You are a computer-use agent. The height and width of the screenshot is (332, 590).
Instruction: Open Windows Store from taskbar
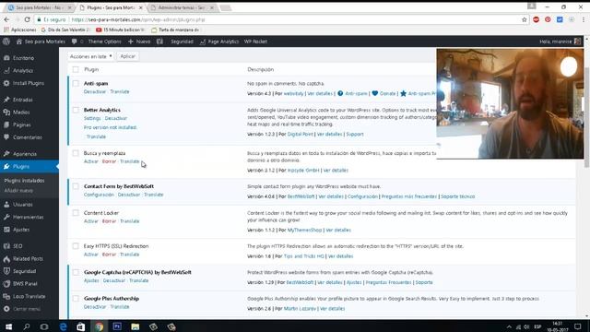click(81, 326)
